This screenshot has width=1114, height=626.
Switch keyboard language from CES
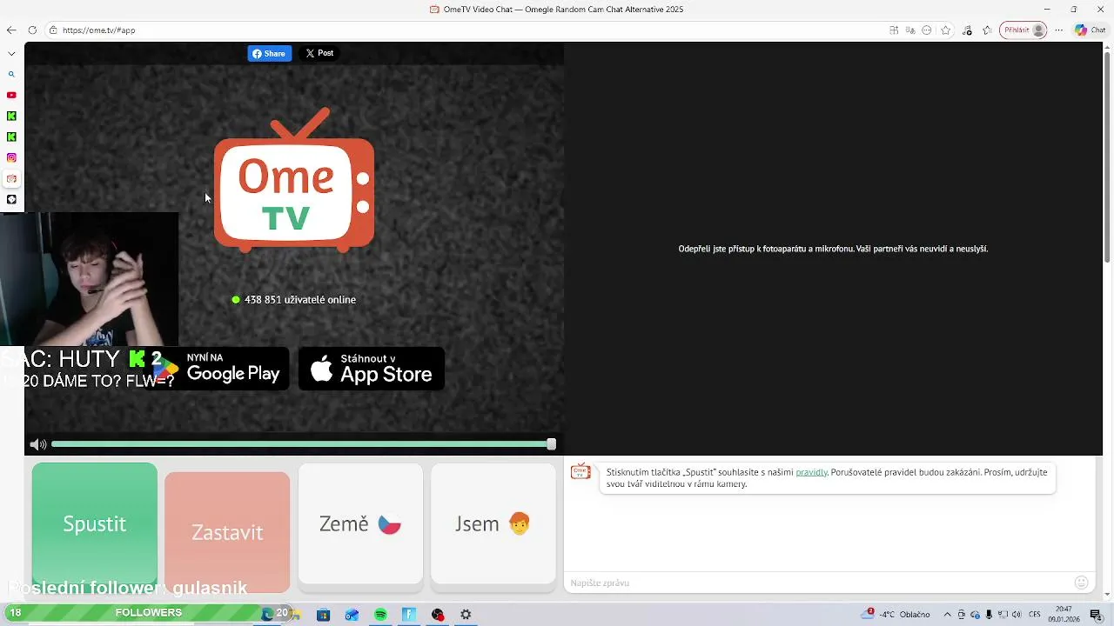coord(1035,615)
